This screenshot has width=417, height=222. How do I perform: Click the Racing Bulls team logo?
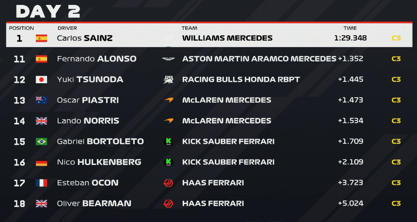pos(168,80)
